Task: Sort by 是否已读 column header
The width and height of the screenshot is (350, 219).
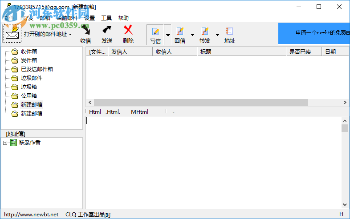Action: (x=304, y=52)
